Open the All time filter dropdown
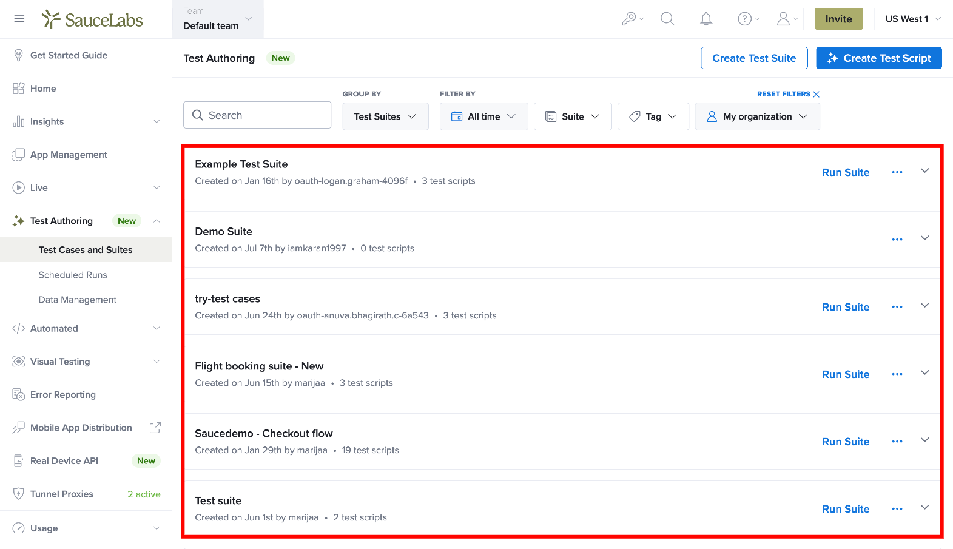 click(483, 116)
